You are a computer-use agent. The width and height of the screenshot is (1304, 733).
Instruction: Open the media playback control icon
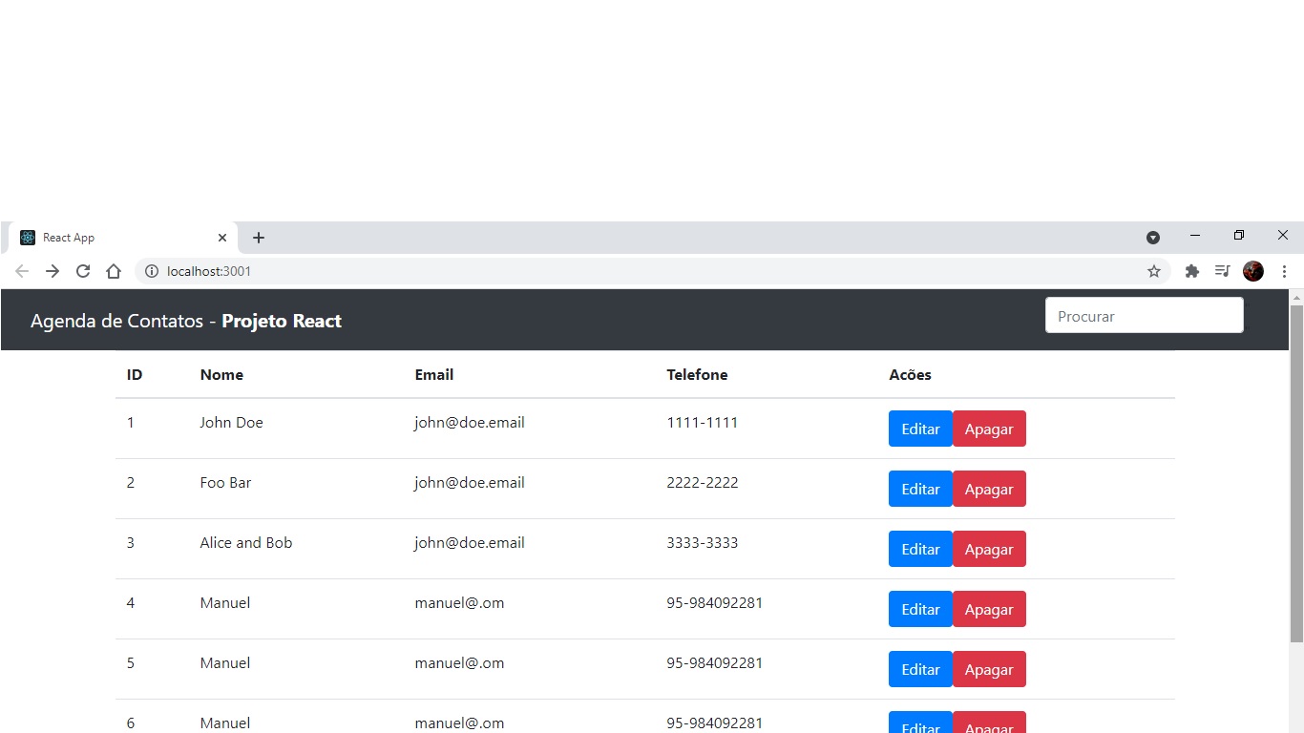click(x=1222, y=271)
